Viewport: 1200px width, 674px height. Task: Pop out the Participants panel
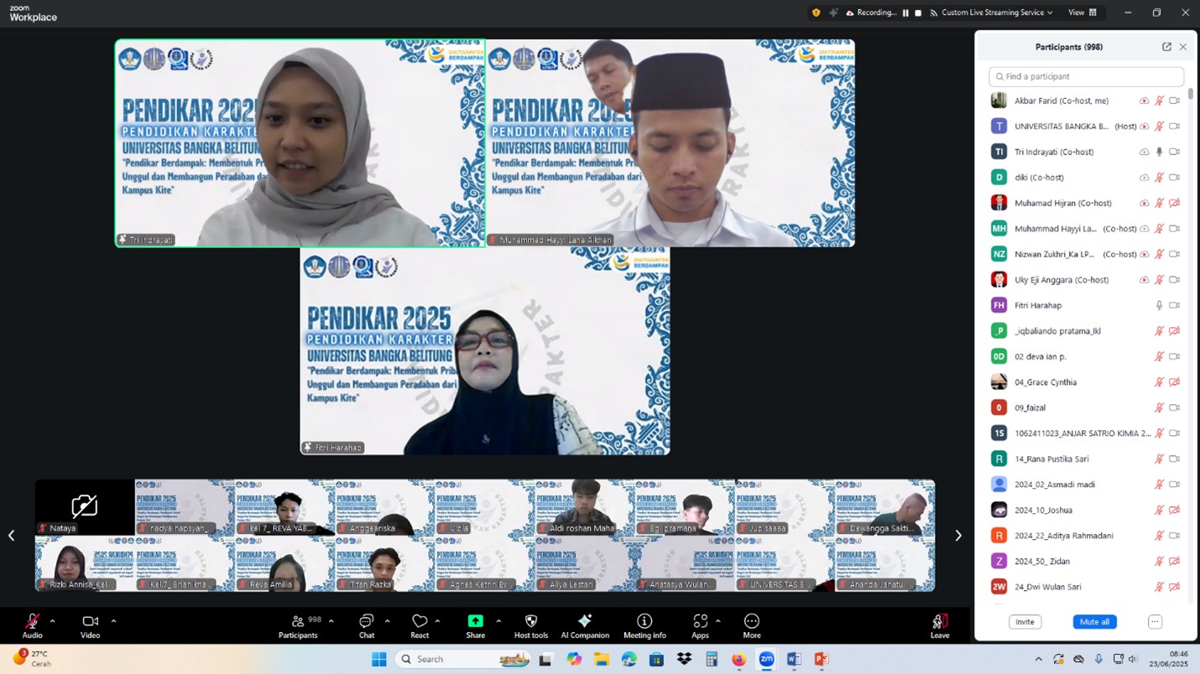click(1166, 47)
